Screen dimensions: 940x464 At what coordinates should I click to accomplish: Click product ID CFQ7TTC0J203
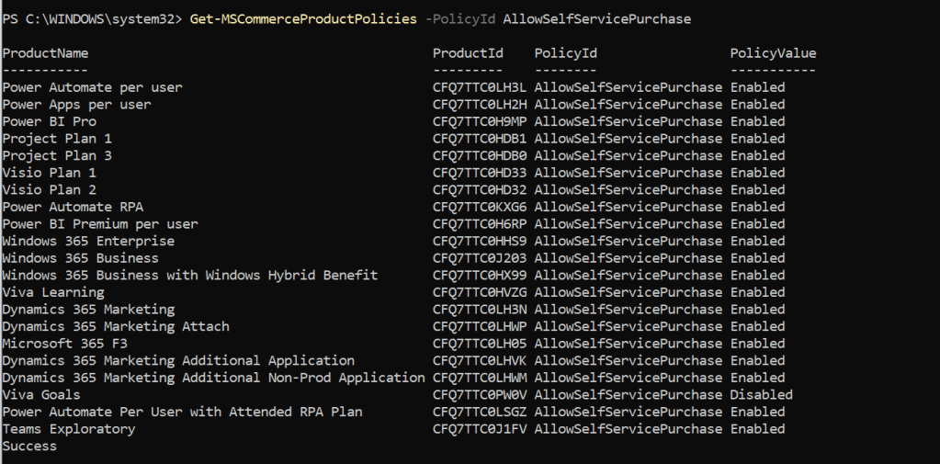tap(480, 258)
